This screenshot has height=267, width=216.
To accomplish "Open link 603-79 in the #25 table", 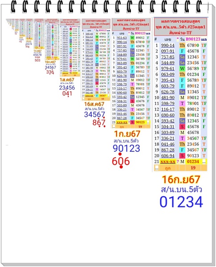I will [168, 86].
